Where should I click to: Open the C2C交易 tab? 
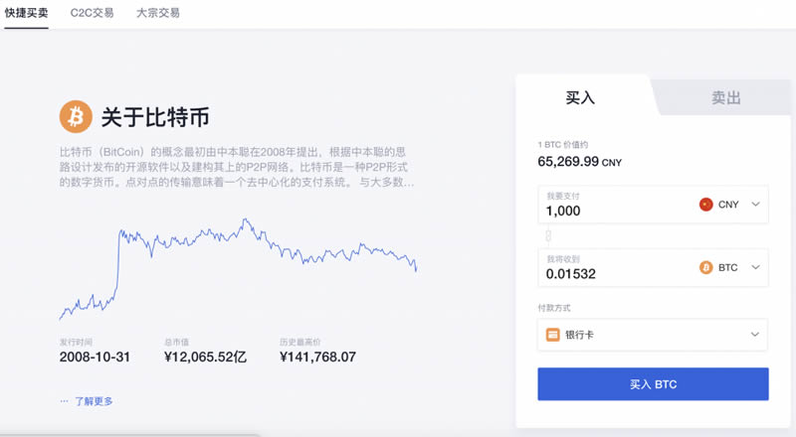coord(93,14)
